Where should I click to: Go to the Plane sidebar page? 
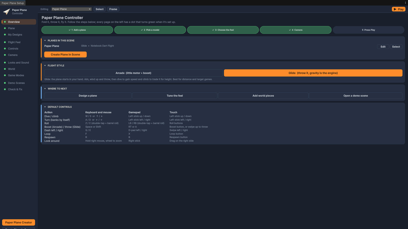tap(19, 28)
